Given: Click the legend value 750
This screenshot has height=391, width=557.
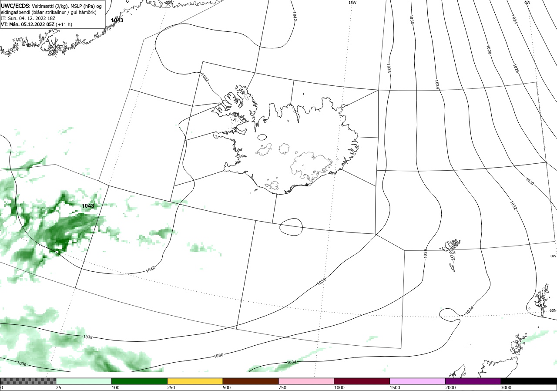Looking at the screenshot, I should click(x=282, y=388).
